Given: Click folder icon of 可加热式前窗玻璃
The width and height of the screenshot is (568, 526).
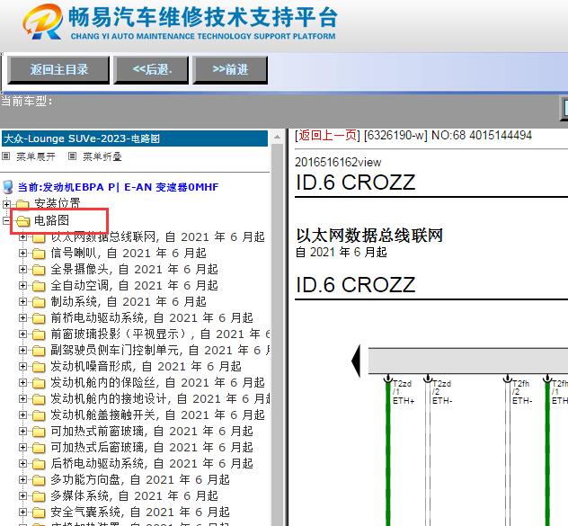Looking at the screenshot, I should tap(39, 432).
